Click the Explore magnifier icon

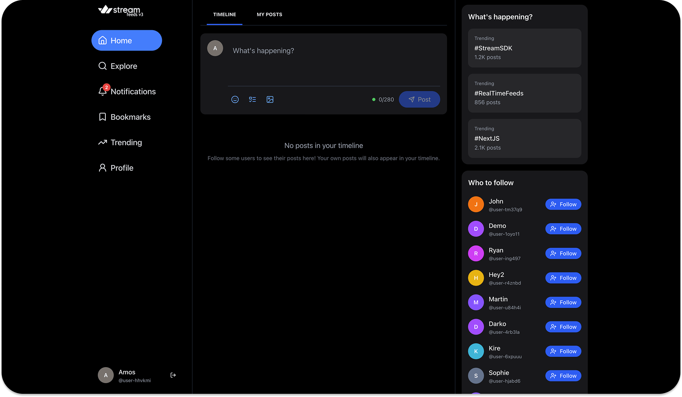pyautogui.click(x=103, y=66)
